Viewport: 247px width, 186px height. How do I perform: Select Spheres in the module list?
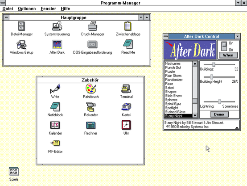(178, 100)
